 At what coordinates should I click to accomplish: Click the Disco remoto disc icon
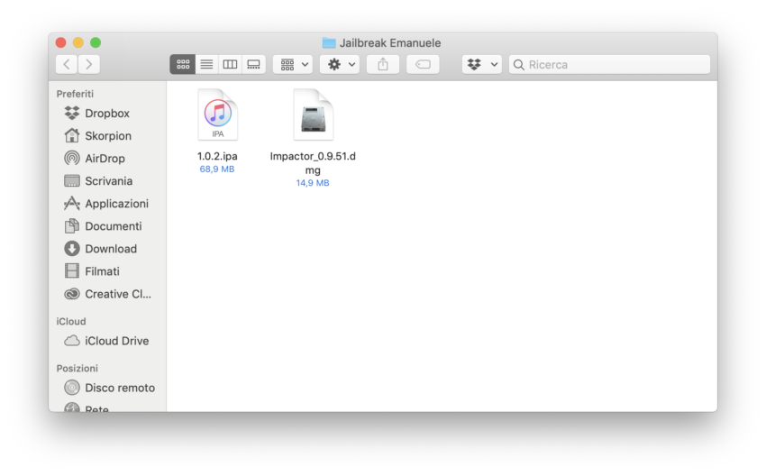click(x=72, y=388)
